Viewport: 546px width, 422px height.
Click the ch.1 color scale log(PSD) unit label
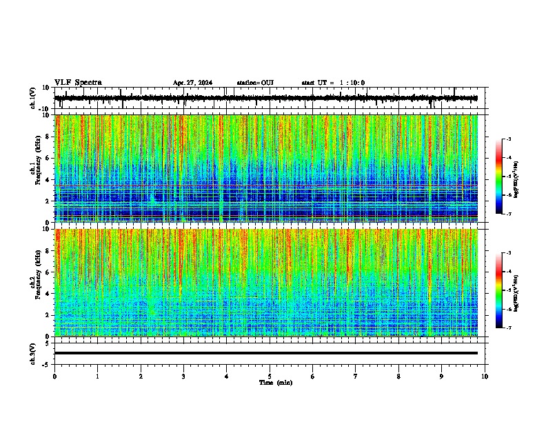tap(516, 180)
